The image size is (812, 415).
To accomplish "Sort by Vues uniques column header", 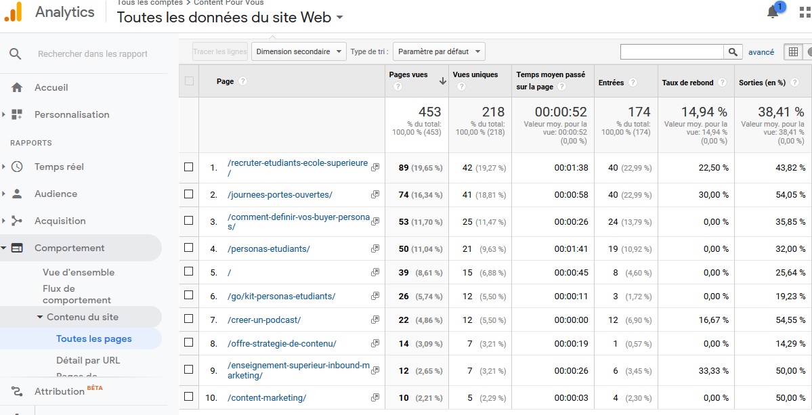I will click(x=475, y=74).
